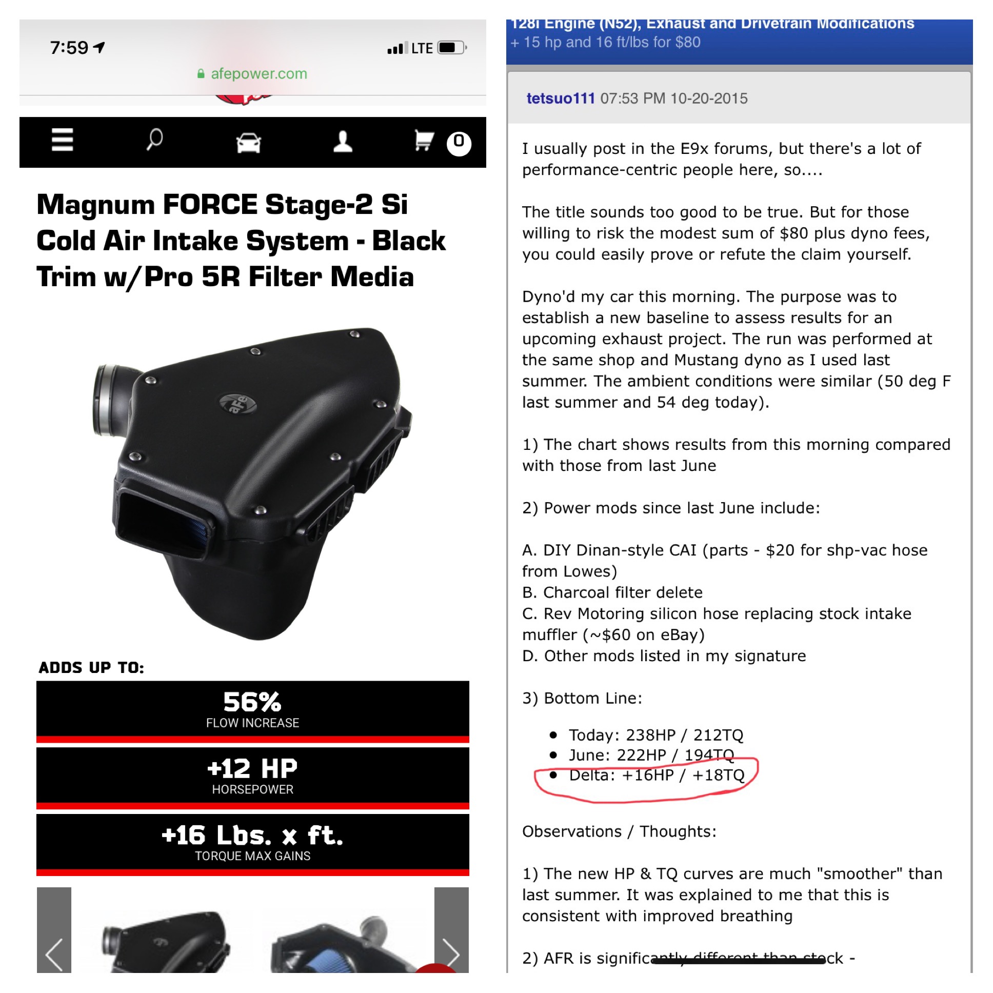
Task: Tap the search magnifier icon
Action: click(x=154, y=140)
